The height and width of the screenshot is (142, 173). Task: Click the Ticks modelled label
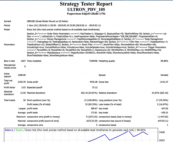(34, 61)
